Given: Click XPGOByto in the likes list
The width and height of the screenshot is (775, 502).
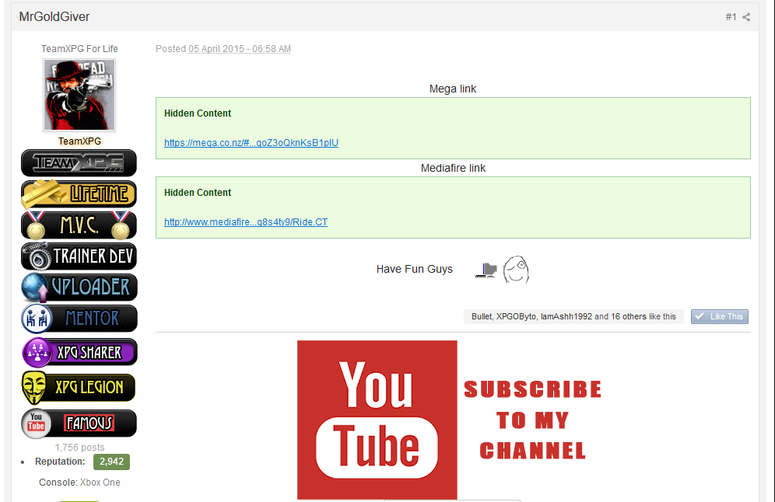Looking at the screenshot, I should (516, 316).
